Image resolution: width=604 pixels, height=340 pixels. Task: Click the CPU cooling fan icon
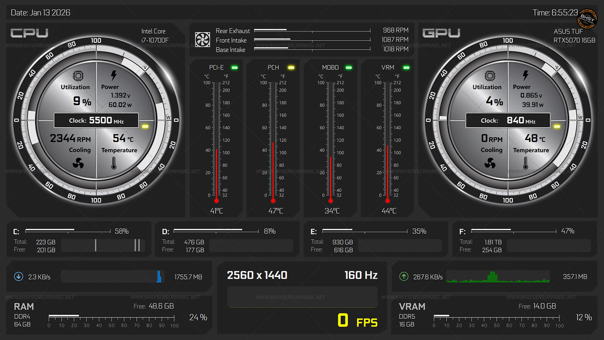pos(78,164)
